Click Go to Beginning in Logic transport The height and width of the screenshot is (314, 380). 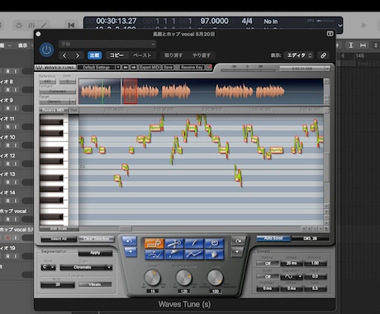(71, 26)
